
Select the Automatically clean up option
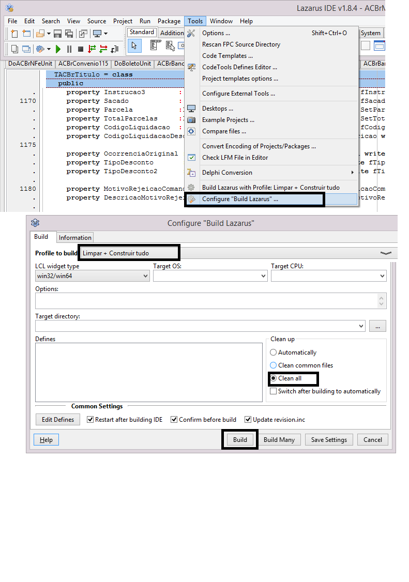(x=274, y=352)
